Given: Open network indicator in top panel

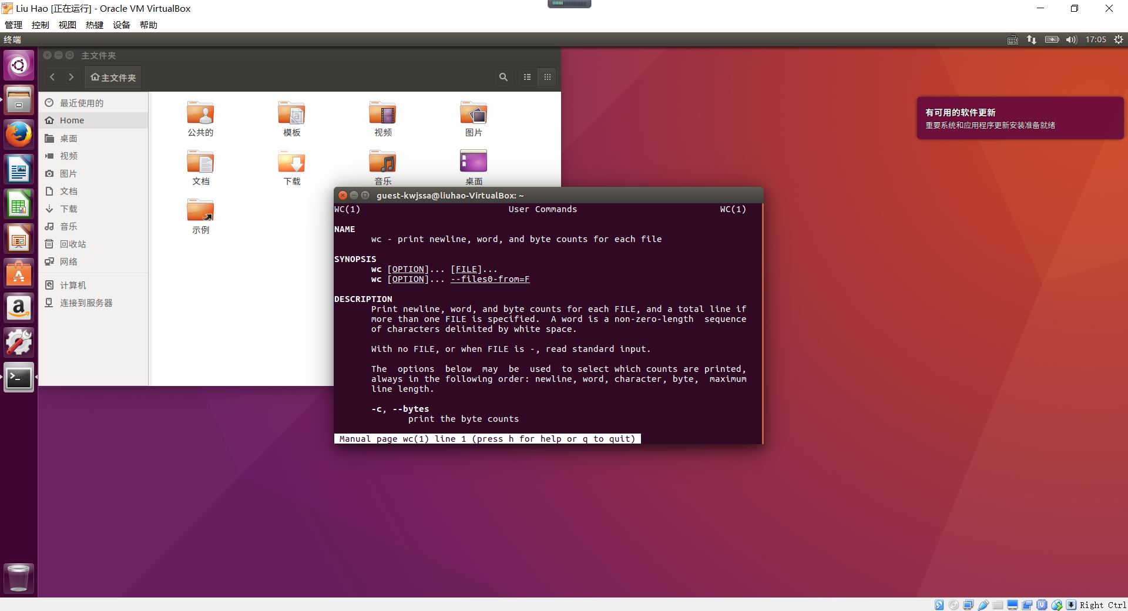Looking at the screenshot, I should [x=1032, y=39].
